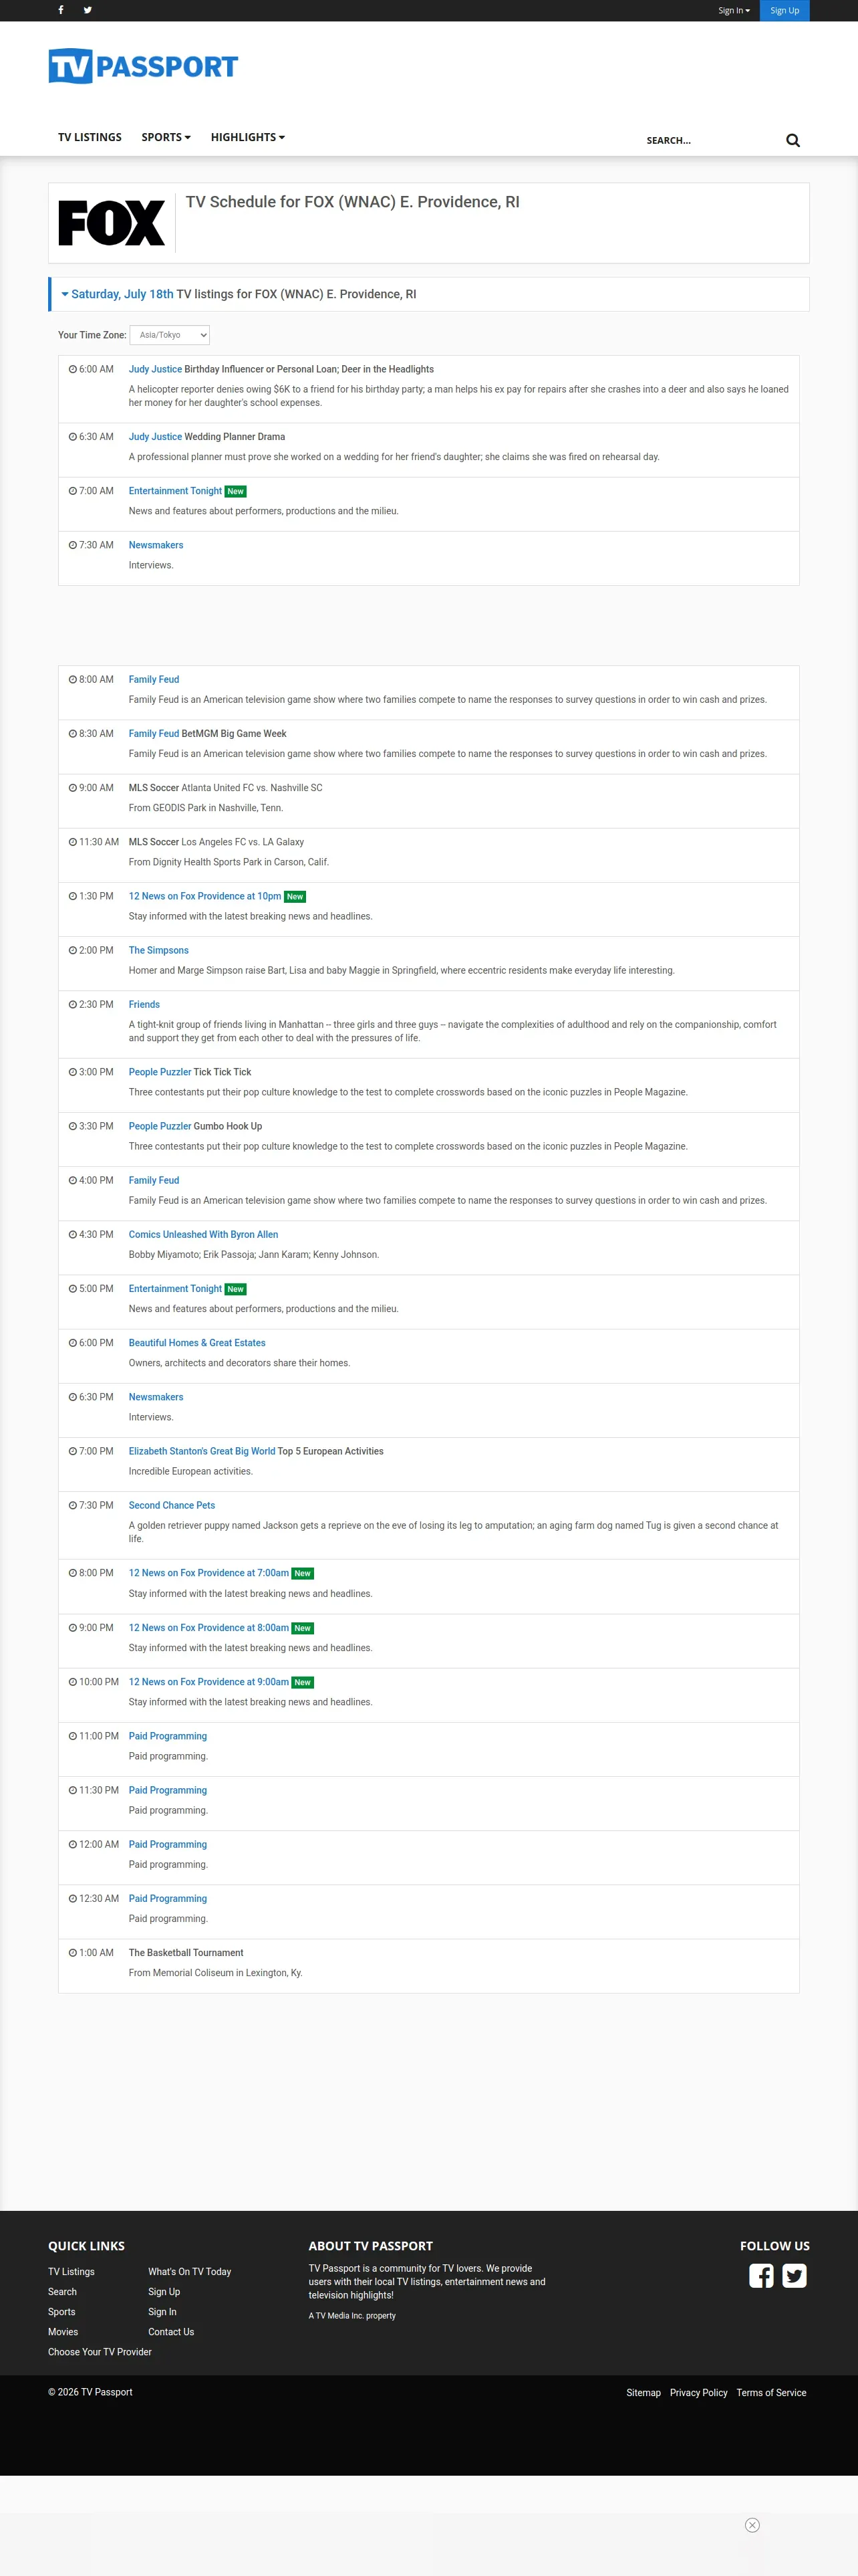Open What's On TV Today link

(x=190, y=2272)
